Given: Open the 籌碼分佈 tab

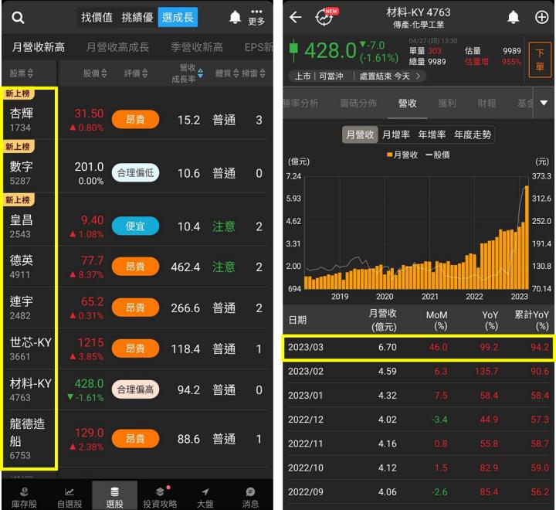Looking at the screenshot, I should pyautogui.click(x=358, y=104).
